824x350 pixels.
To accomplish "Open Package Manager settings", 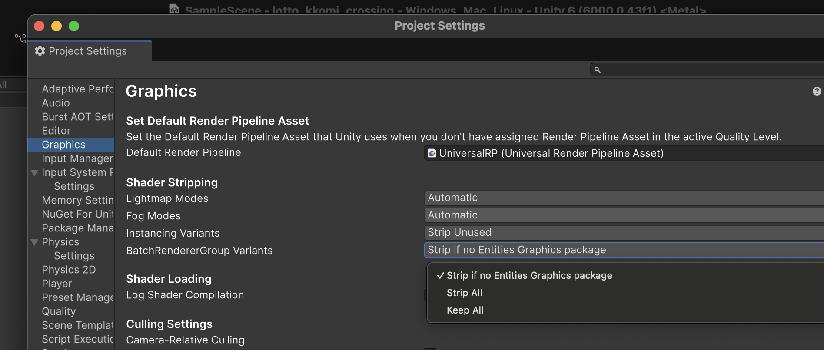I will [x=77, y=228].
